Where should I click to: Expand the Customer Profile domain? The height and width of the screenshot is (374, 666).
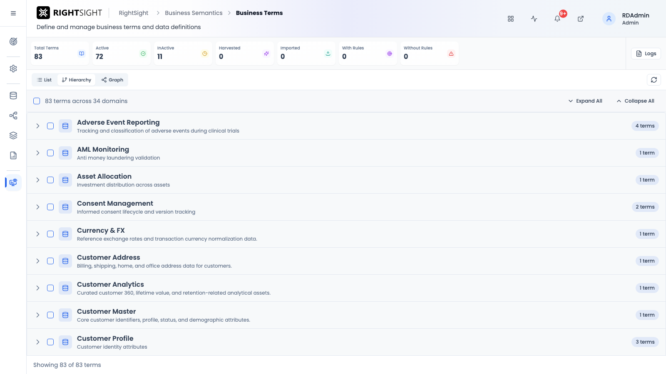pyautogui.click(x=38, y=342)
